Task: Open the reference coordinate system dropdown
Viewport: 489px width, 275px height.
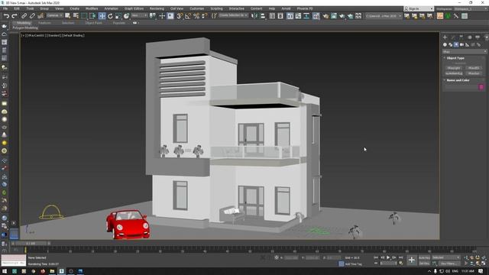Action: [139, 15]
